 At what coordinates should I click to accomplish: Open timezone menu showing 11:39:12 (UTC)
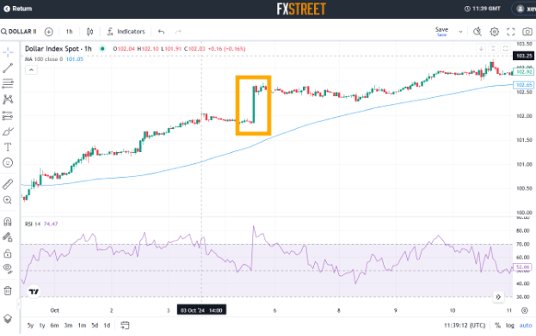tap(465, 326)
